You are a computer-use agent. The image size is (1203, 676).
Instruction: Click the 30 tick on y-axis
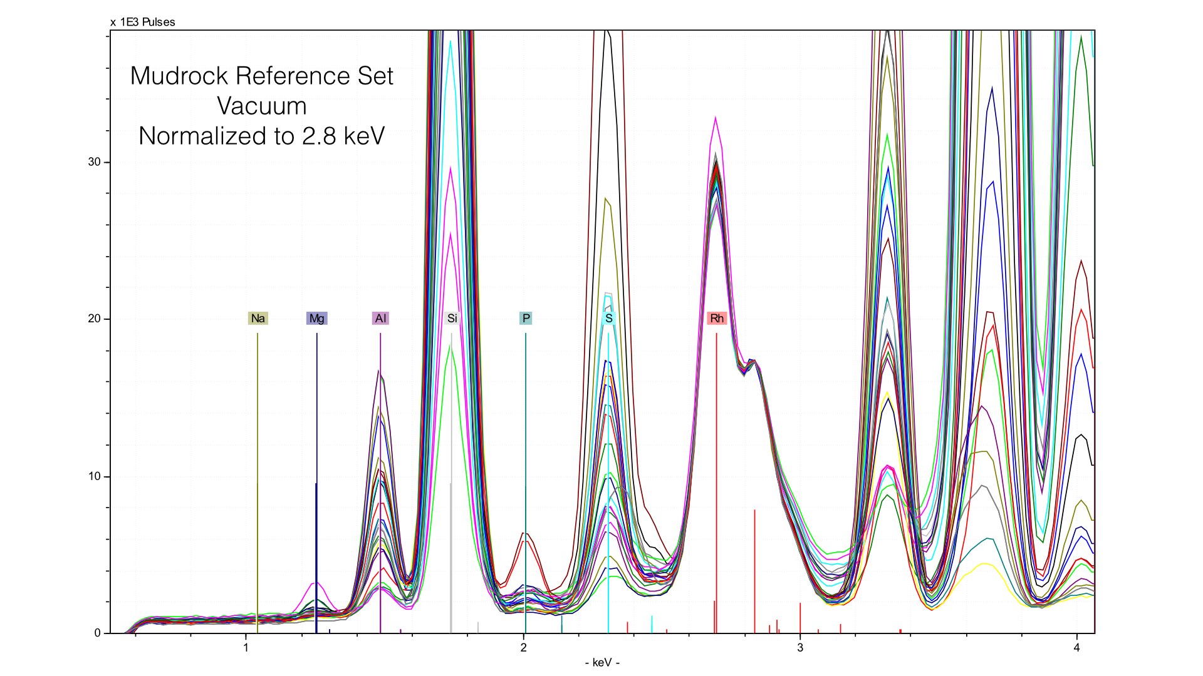coord(94,162)
